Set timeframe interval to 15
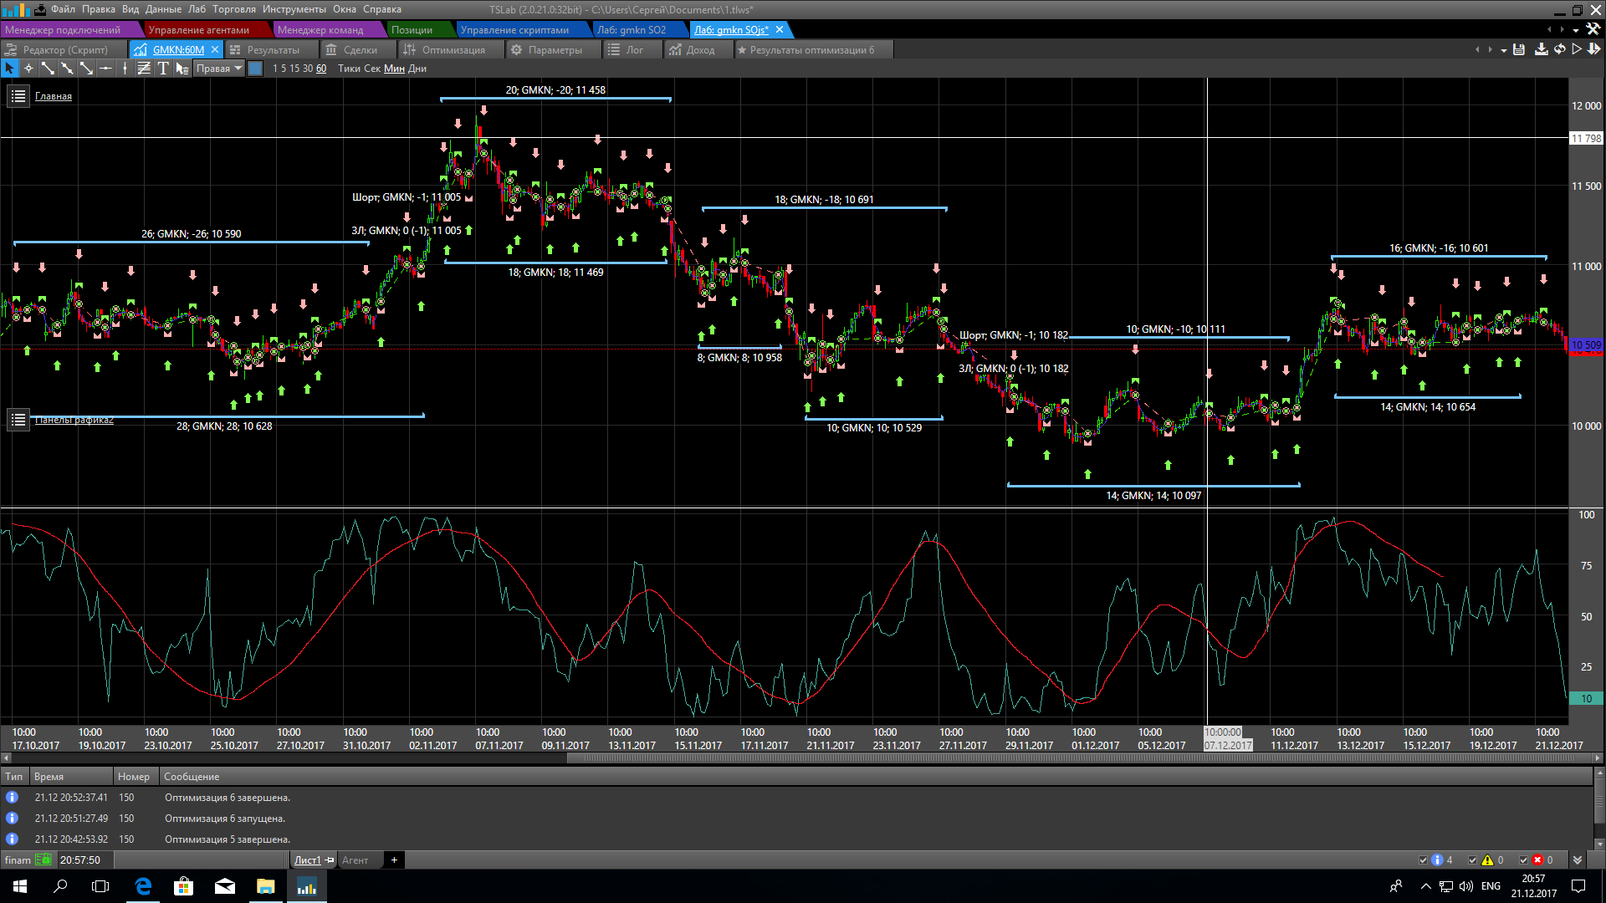 click(x=294, y=69)
